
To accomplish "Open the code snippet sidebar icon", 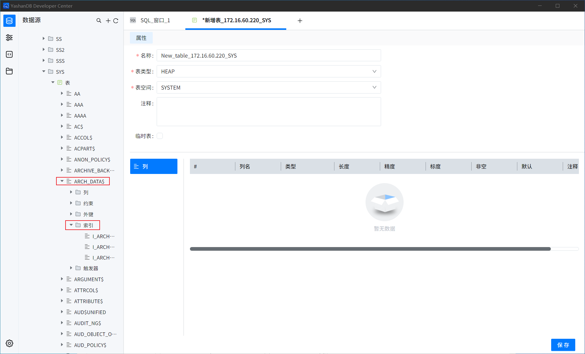I will pos(9,54).
